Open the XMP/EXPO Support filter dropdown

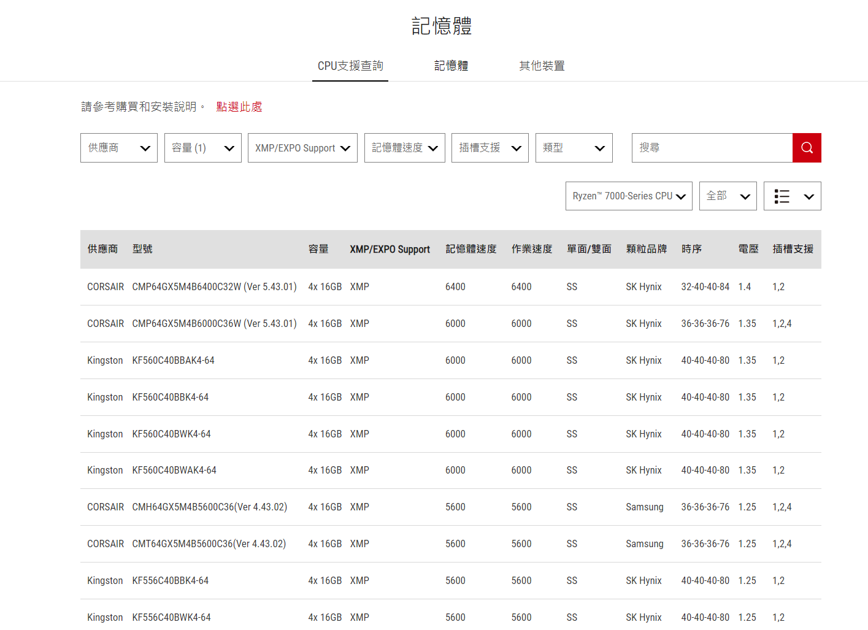coord(302,148)
